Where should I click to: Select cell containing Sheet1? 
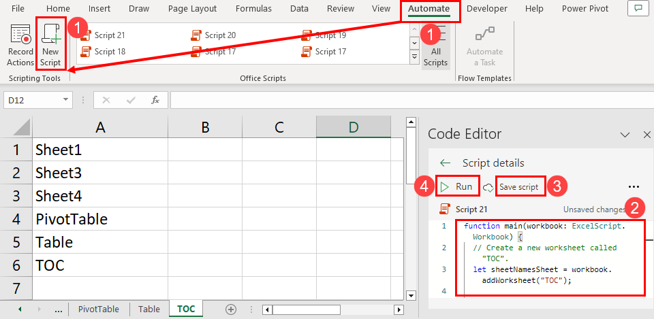pos(100,150)
